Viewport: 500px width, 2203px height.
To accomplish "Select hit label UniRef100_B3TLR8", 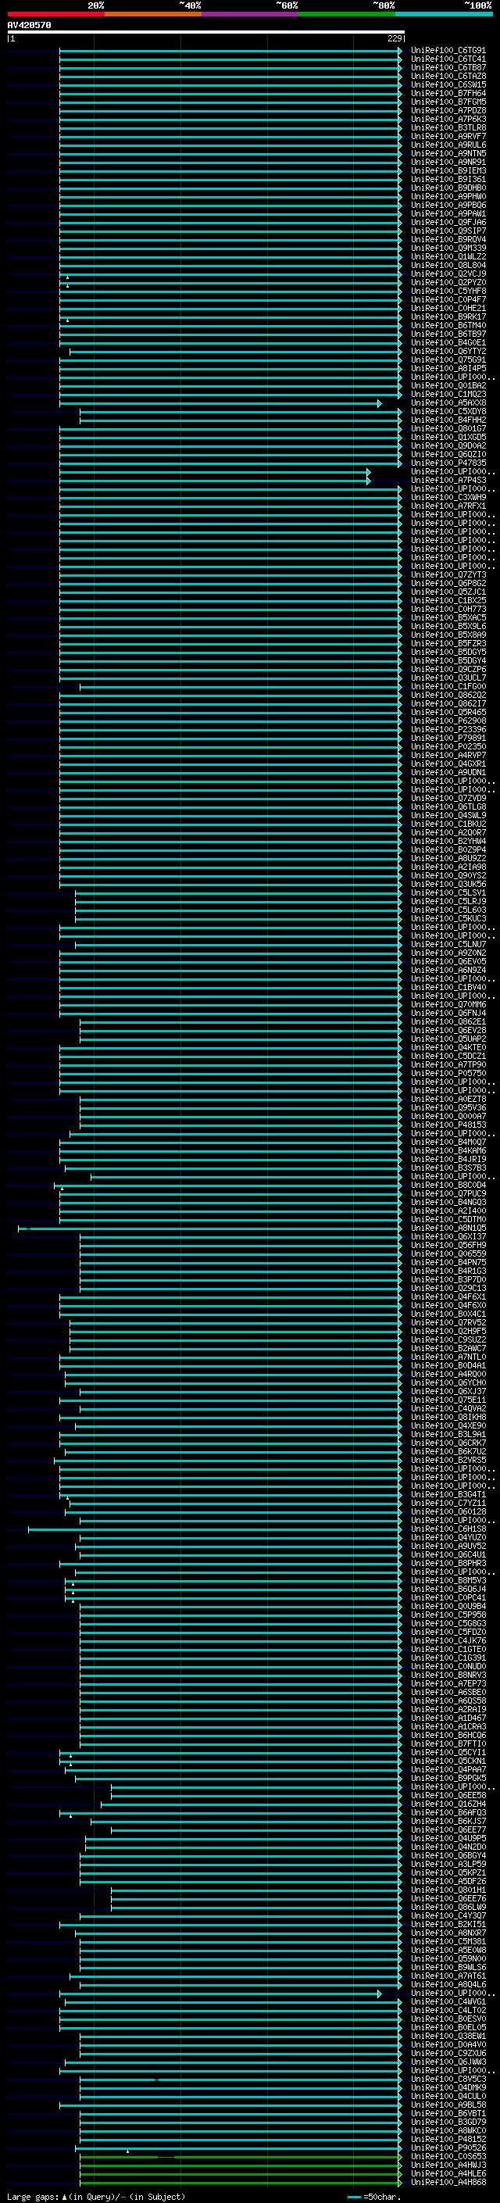I will click(x=448, y=128).
